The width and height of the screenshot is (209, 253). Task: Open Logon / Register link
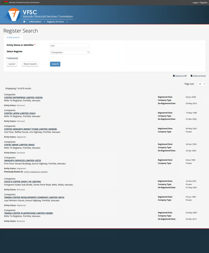[x=200, y=2]
